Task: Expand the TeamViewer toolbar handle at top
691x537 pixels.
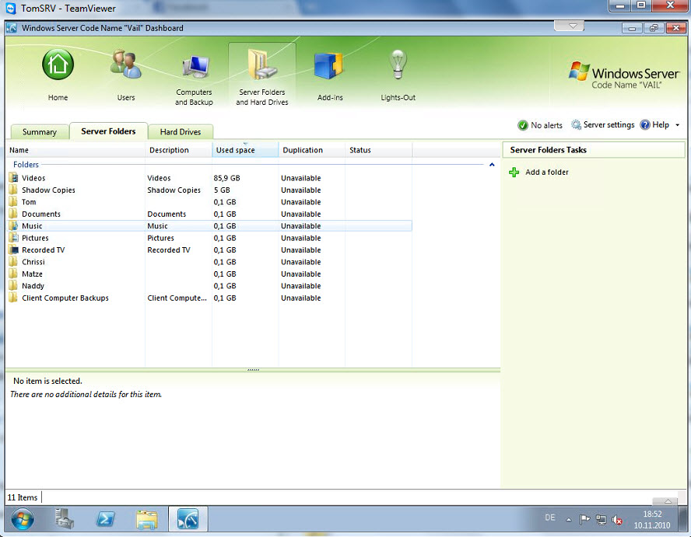Action: pos(569,26)
